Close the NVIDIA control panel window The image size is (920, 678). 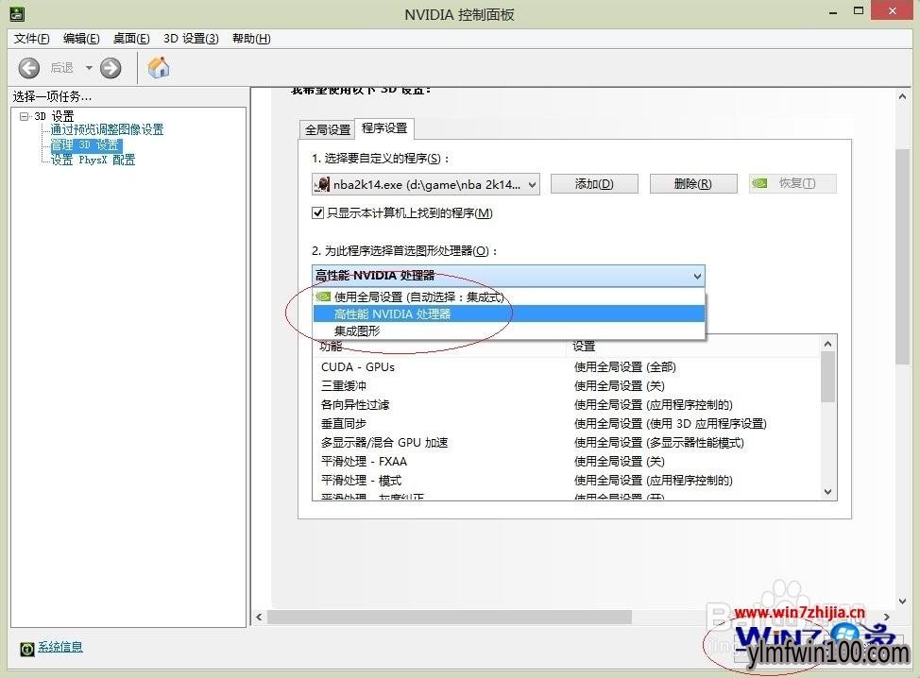[x=893, y=10]
